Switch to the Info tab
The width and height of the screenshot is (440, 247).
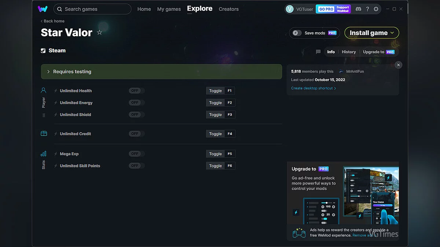[x=331, y=52]
